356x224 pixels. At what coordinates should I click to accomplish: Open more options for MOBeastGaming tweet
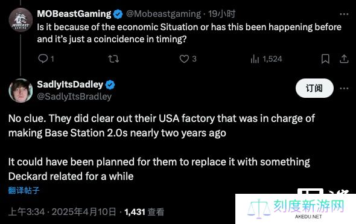pos(344,14)
